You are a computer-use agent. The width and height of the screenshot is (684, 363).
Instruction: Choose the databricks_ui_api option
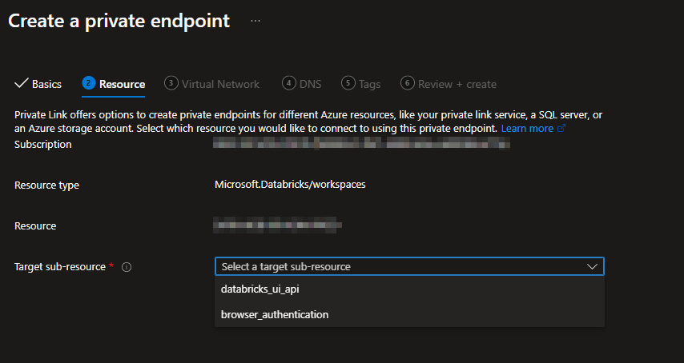[409, 289]
